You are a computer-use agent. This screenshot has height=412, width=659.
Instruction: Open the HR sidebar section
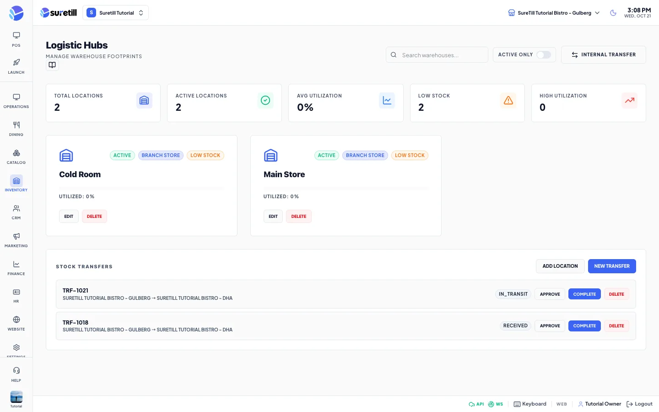[x=16, y=295]
